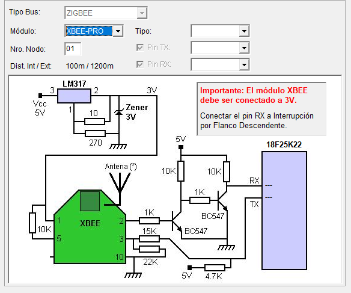Click the 10K resistor beside XBEE pin 5
Viewport: 351px width, 293px height.
tap(32, 223)
